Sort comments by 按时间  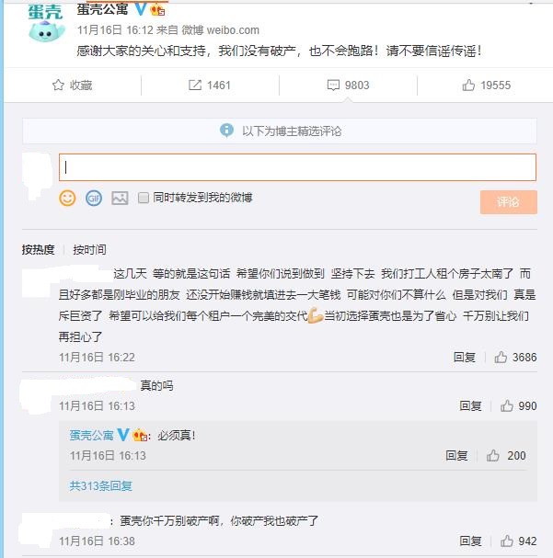pyautogui.click(x=89, y=249)
